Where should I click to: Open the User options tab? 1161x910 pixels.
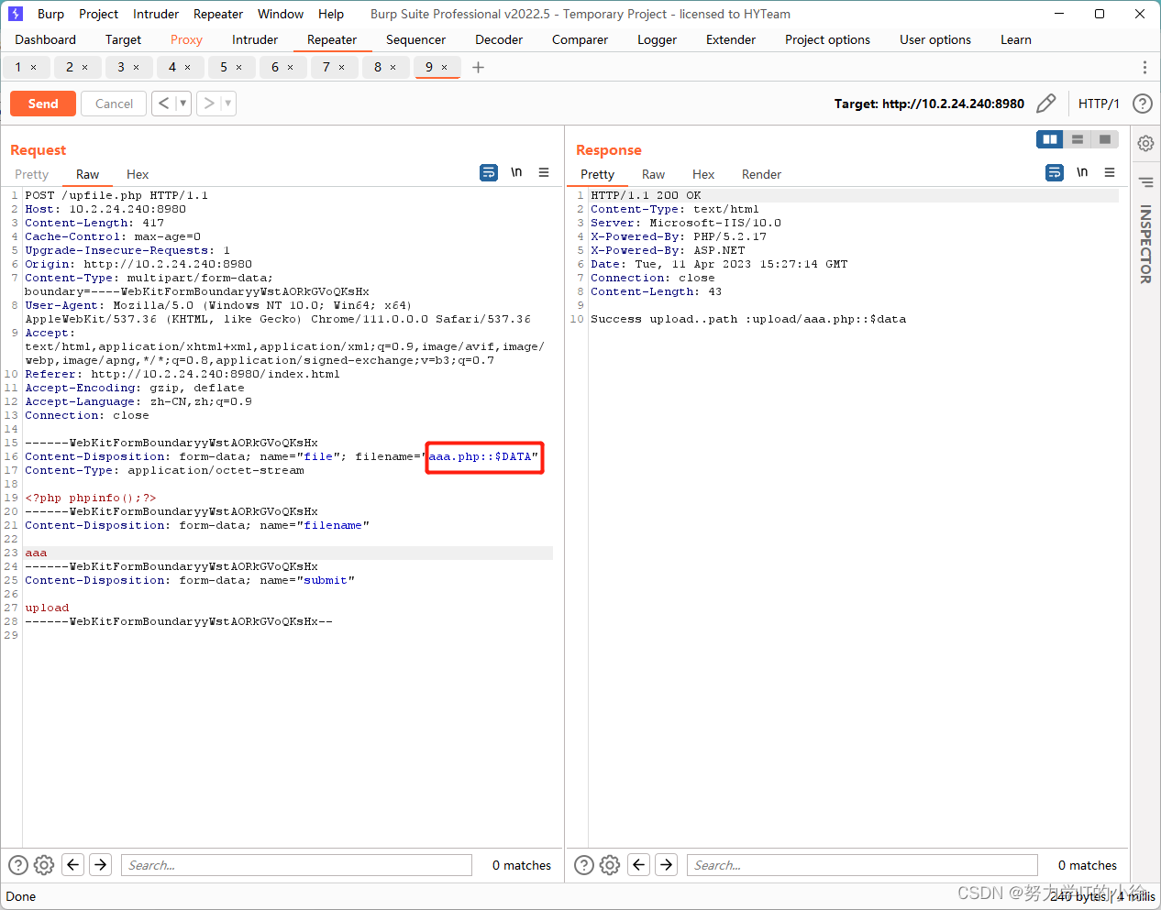point(935,39)
